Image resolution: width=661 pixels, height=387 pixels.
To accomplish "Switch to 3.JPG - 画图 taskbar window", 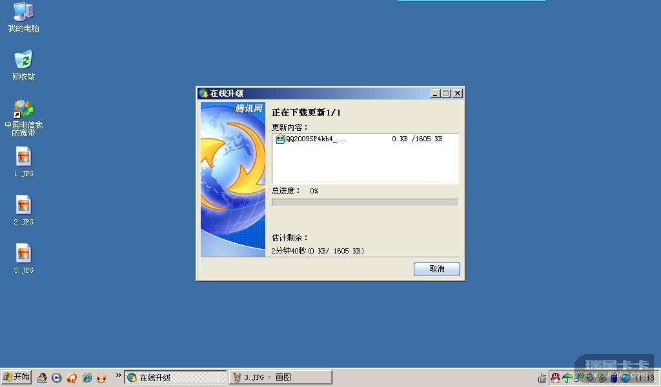I will 280,377.
